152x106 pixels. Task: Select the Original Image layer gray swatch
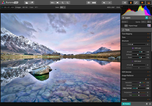(x=126, y=26)
